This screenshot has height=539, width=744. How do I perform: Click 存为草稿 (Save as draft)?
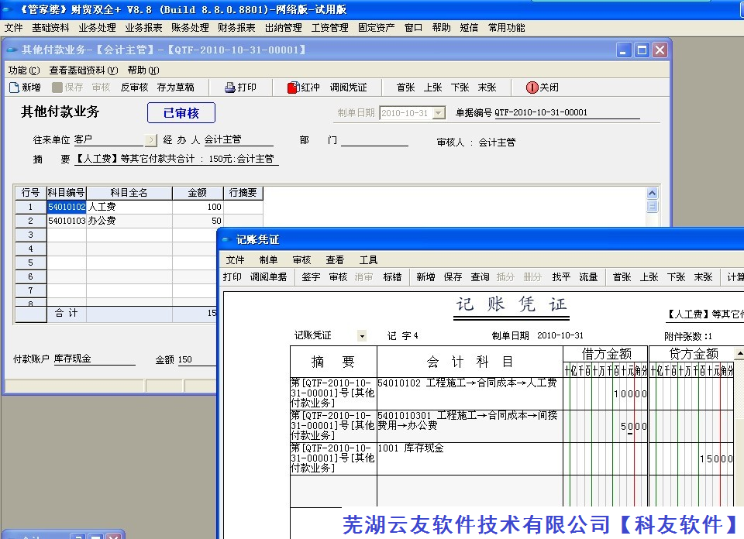[x=175, y=88]
